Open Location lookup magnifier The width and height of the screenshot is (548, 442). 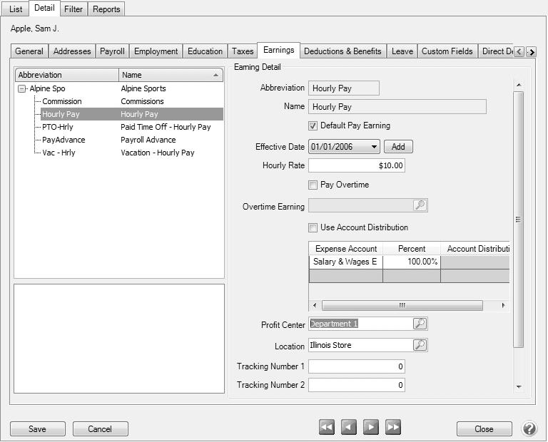420,345
